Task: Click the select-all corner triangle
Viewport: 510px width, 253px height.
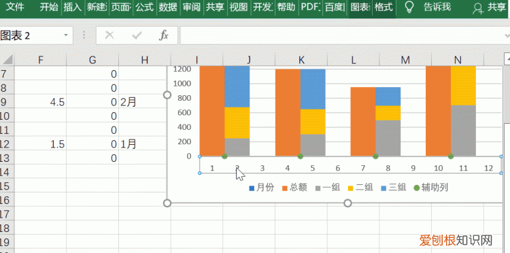Action: 7,60
